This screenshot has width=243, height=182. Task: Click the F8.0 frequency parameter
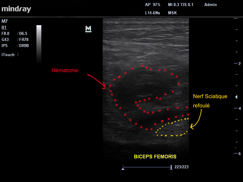tap(6, 33)
